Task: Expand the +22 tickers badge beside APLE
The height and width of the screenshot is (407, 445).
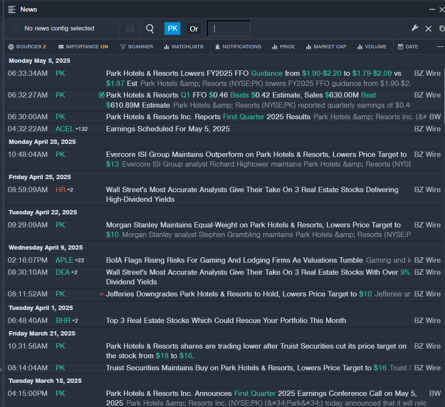Action: [79, 260]
